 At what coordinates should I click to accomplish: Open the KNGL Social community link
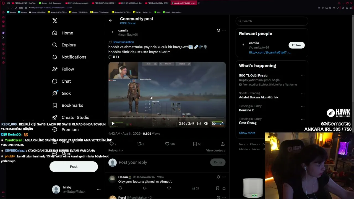point(127,23)
